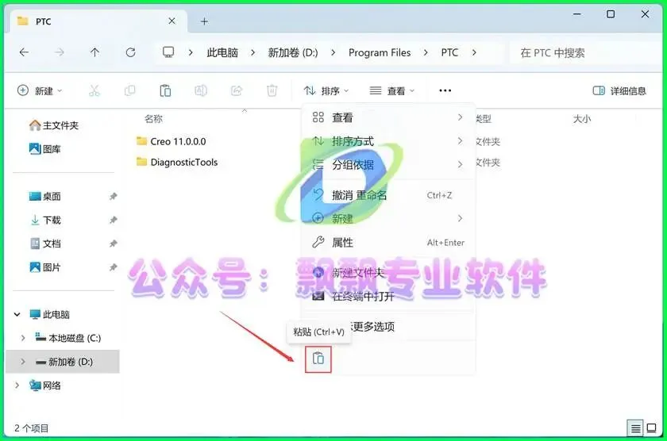The height and width of the screenshot is (441, 667).
Task: Select 网络 in the navigation tree
Action: point(45,385)
